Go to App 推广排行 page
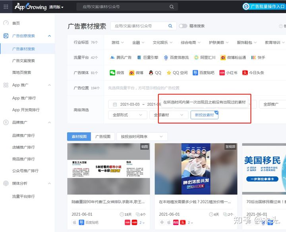 pos(24,98)
